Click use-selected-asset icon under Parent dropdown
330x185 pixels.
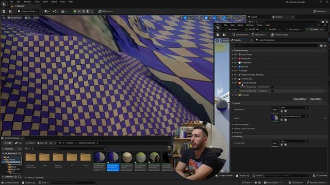click(282, 120)
